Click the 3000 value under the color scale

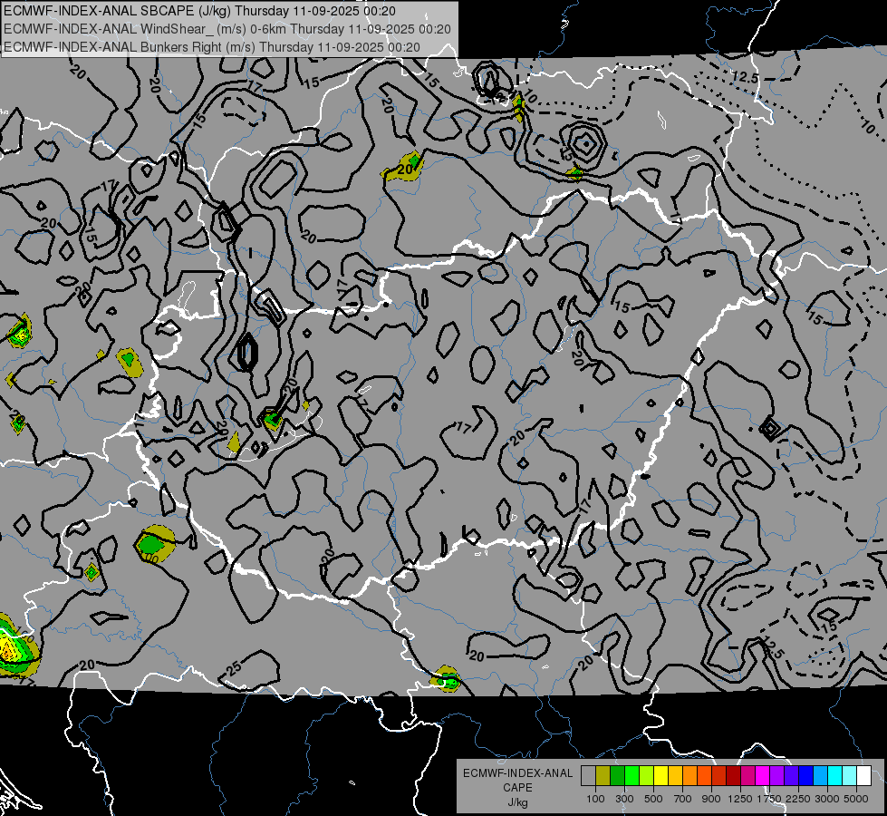point(827,799)
